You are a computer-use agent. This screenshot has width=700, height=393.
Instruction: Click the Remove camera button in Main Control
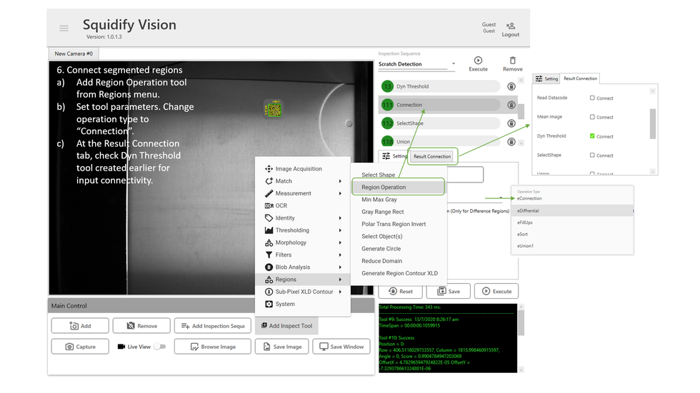141,326
